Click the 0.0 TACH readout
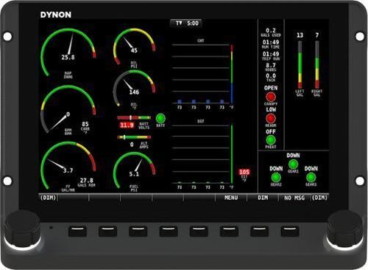The width and height of the screenshot is (368, 270). [271, 77]
